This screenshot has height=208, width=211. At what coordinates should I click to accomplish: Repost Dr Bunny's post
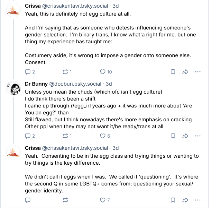tap(65, 136)
